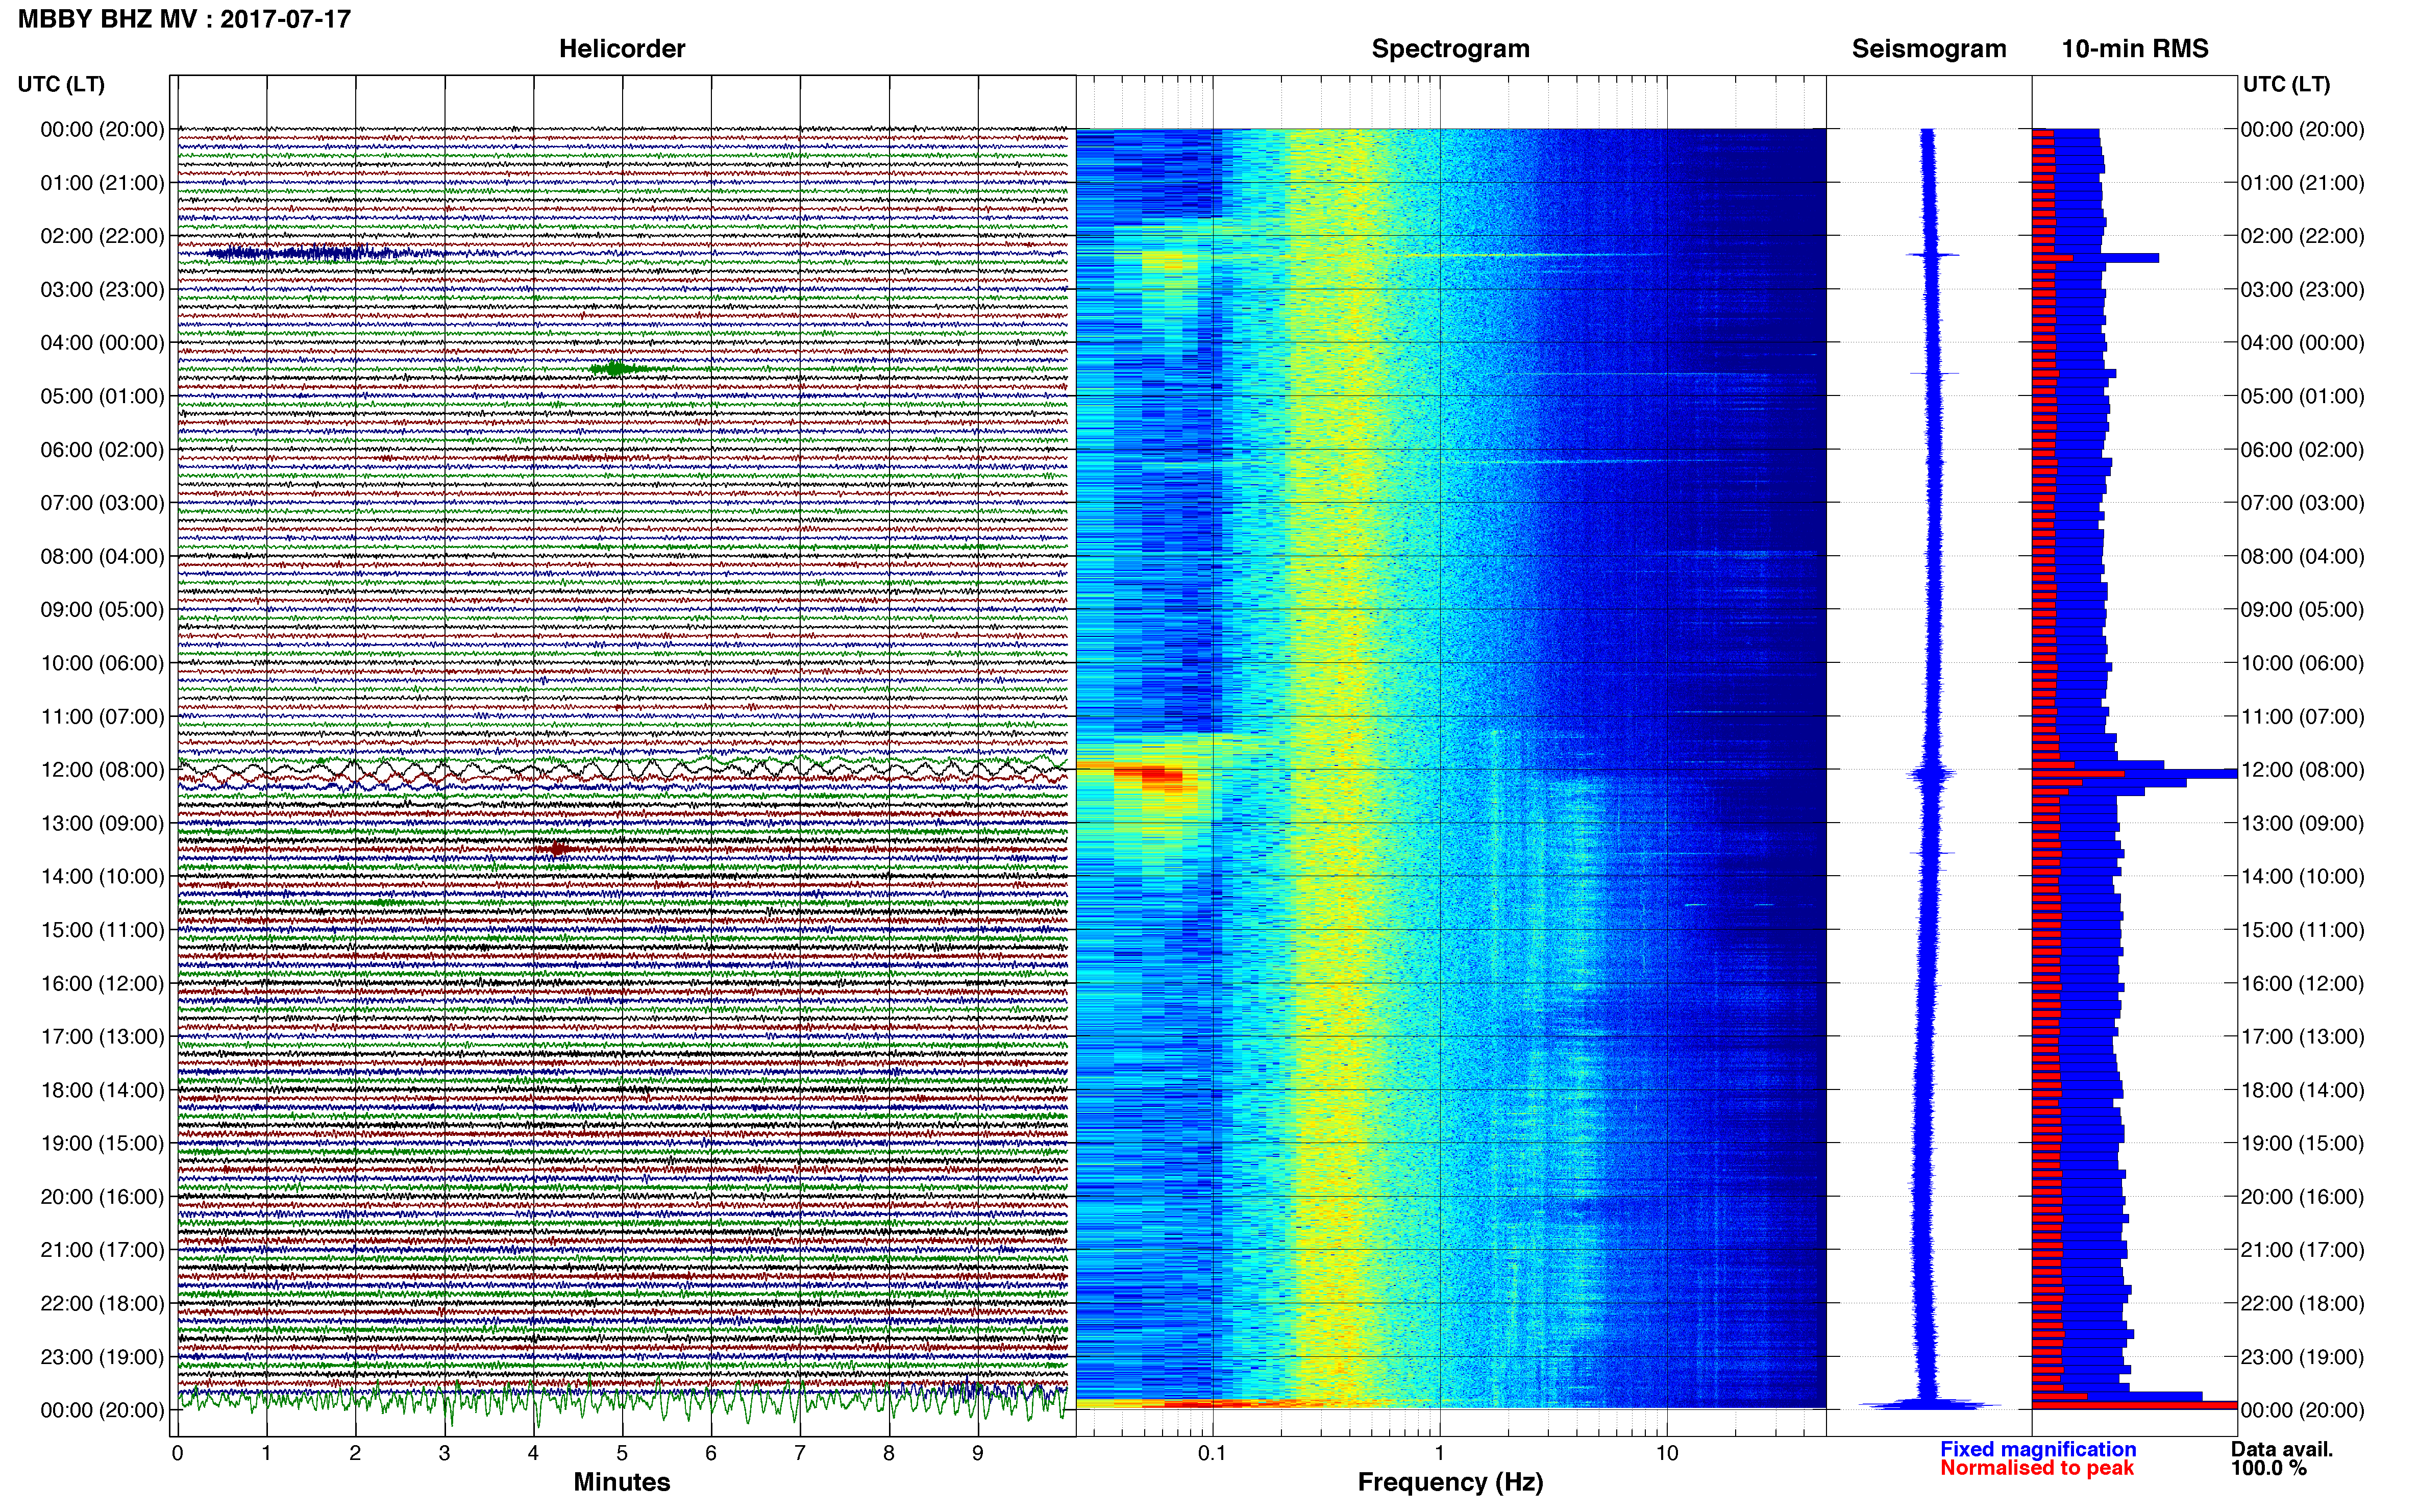Click minute tick label 9 on helicorder
The image size is (2419, 1512).
(978, 1453)
